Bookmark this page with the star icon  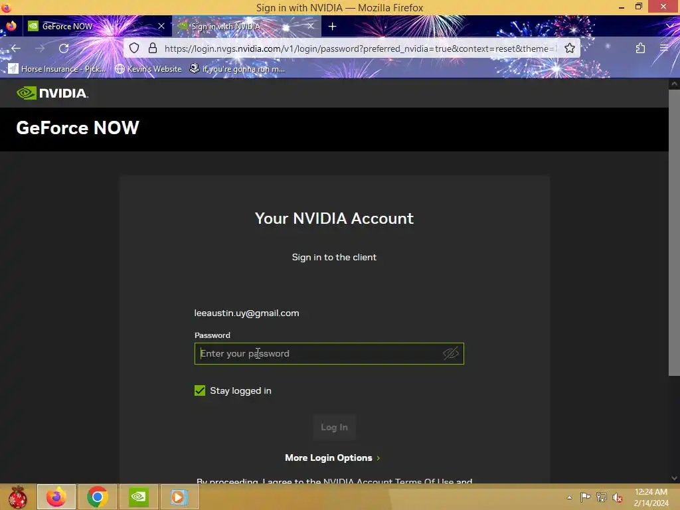tap(570, 48)
